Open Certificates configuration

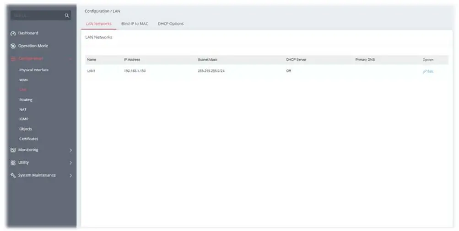coord(29,139)
